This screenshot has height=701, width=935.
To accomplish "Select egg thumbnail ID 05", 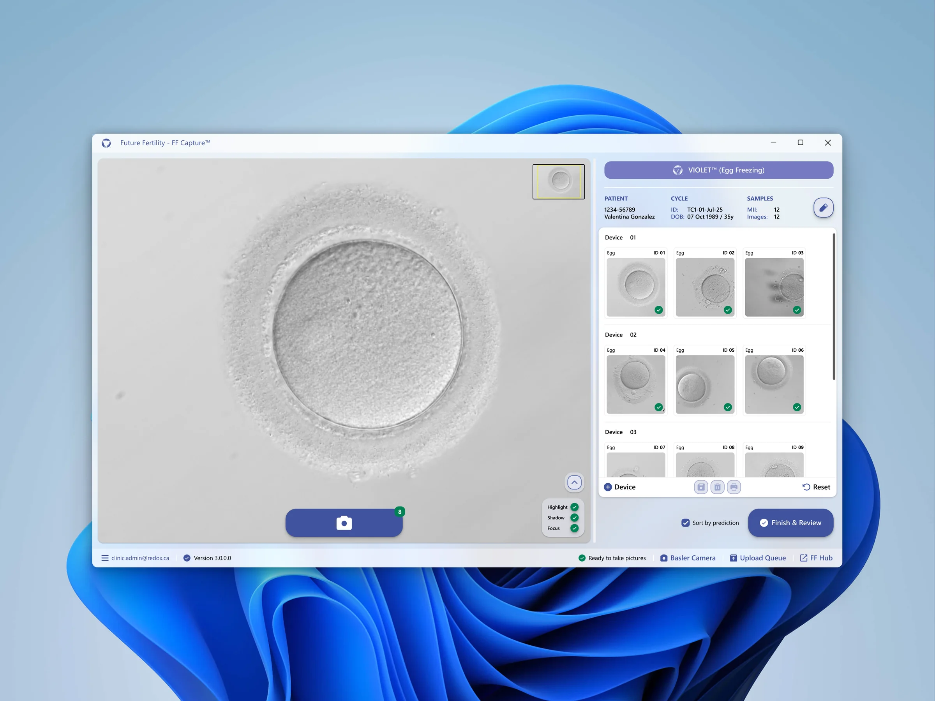I will coord(705,384).
